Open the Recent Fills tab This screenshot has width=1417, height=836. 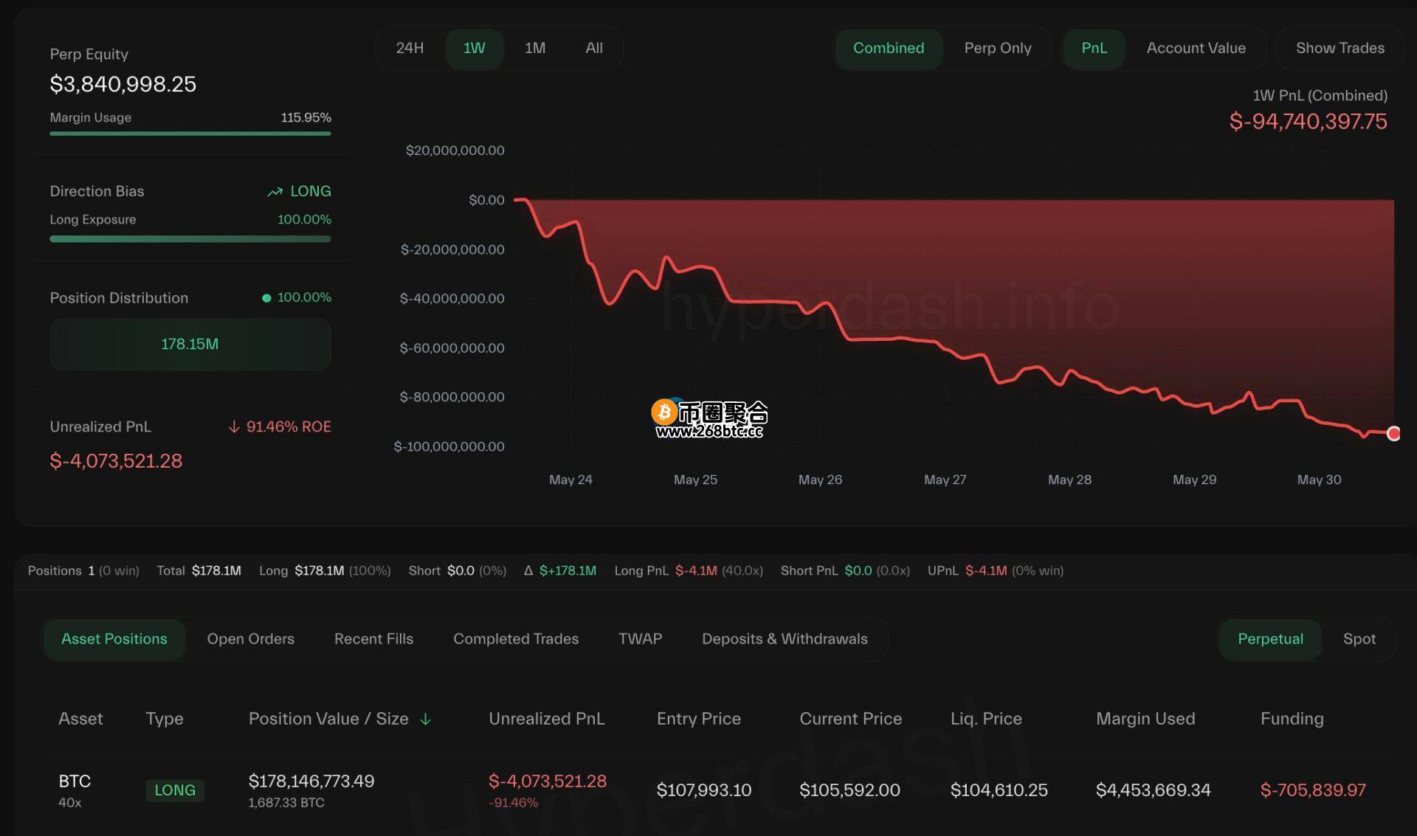click(373, 639)
